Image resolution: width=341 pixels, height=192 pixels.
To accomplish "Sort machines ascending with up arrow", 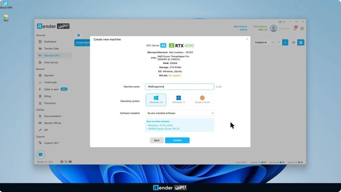I will point(279,42).
